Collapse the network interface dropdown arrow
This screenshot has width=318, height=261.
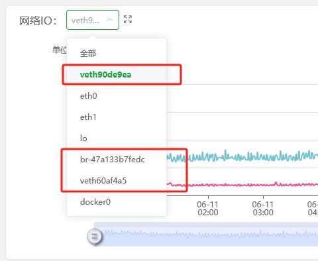(x=110, y=20)
